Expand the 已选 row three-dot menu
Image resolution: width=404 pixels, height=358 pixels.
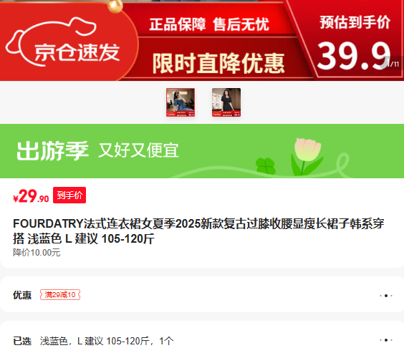pos(386,340)
